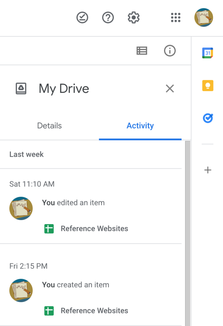This screenshot has height=326, width=223.
Task: Click the 'Last week' activity section header
Action: (26, 154)
